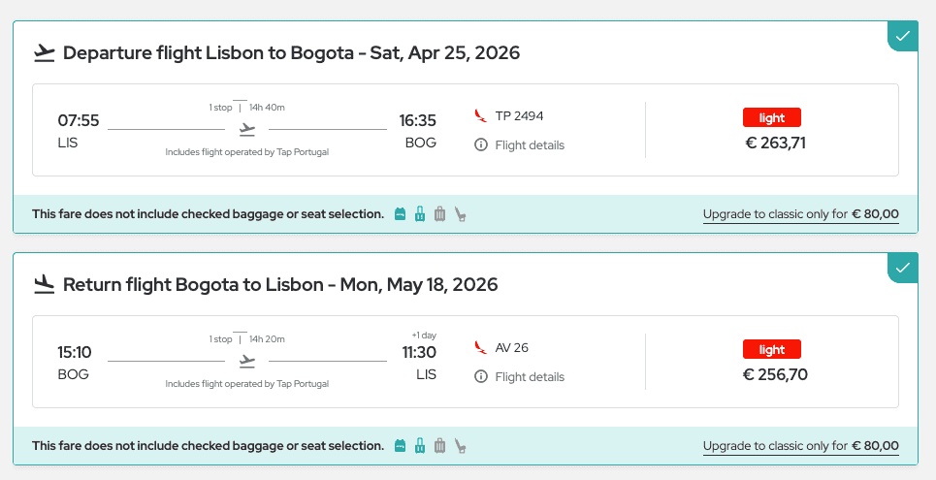Click the carry-on trolley icon on departure fare
This screenshot has height=480, width=936.
420,214
